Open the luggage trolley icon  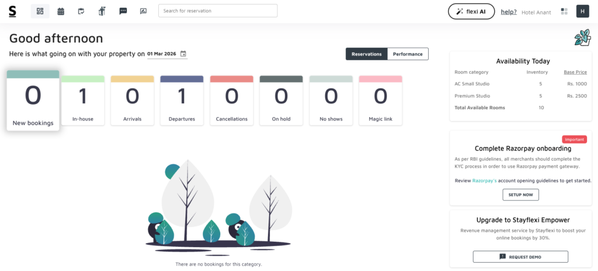(x=102, y=11)
